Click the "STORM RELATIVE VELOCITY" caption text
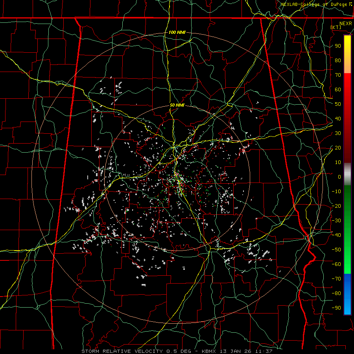Viewport: 354px width, 354px height. point(122,351)
